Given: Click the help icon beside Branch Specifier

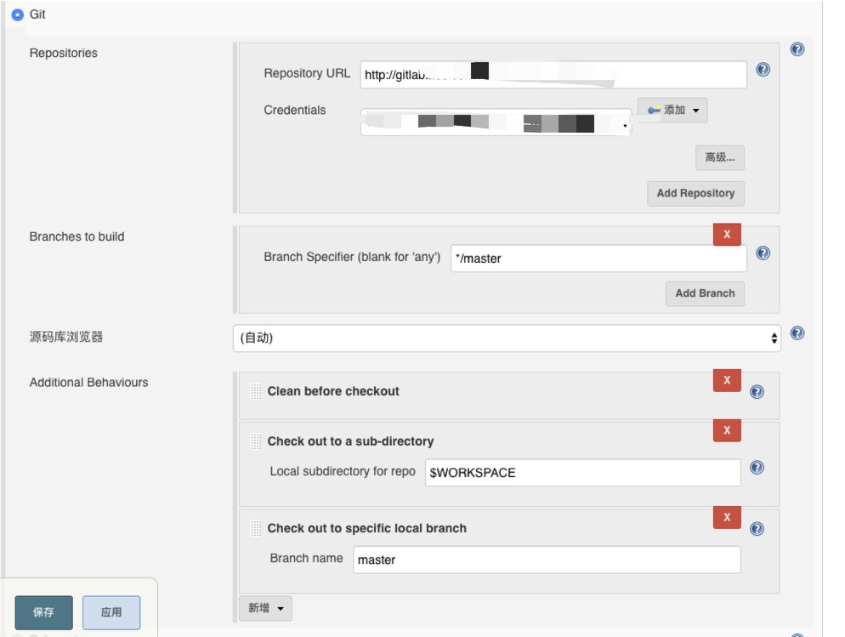Looking at the screenshot, I should tap(763, 253).
